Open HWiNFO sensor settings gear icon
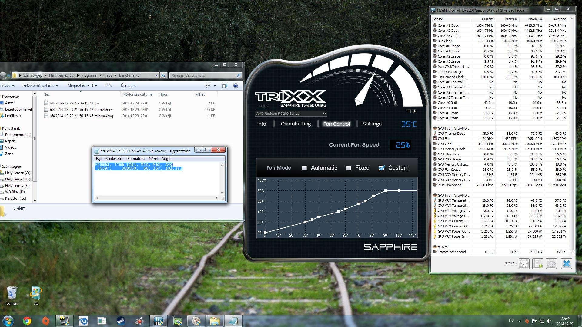 point(551,263)
